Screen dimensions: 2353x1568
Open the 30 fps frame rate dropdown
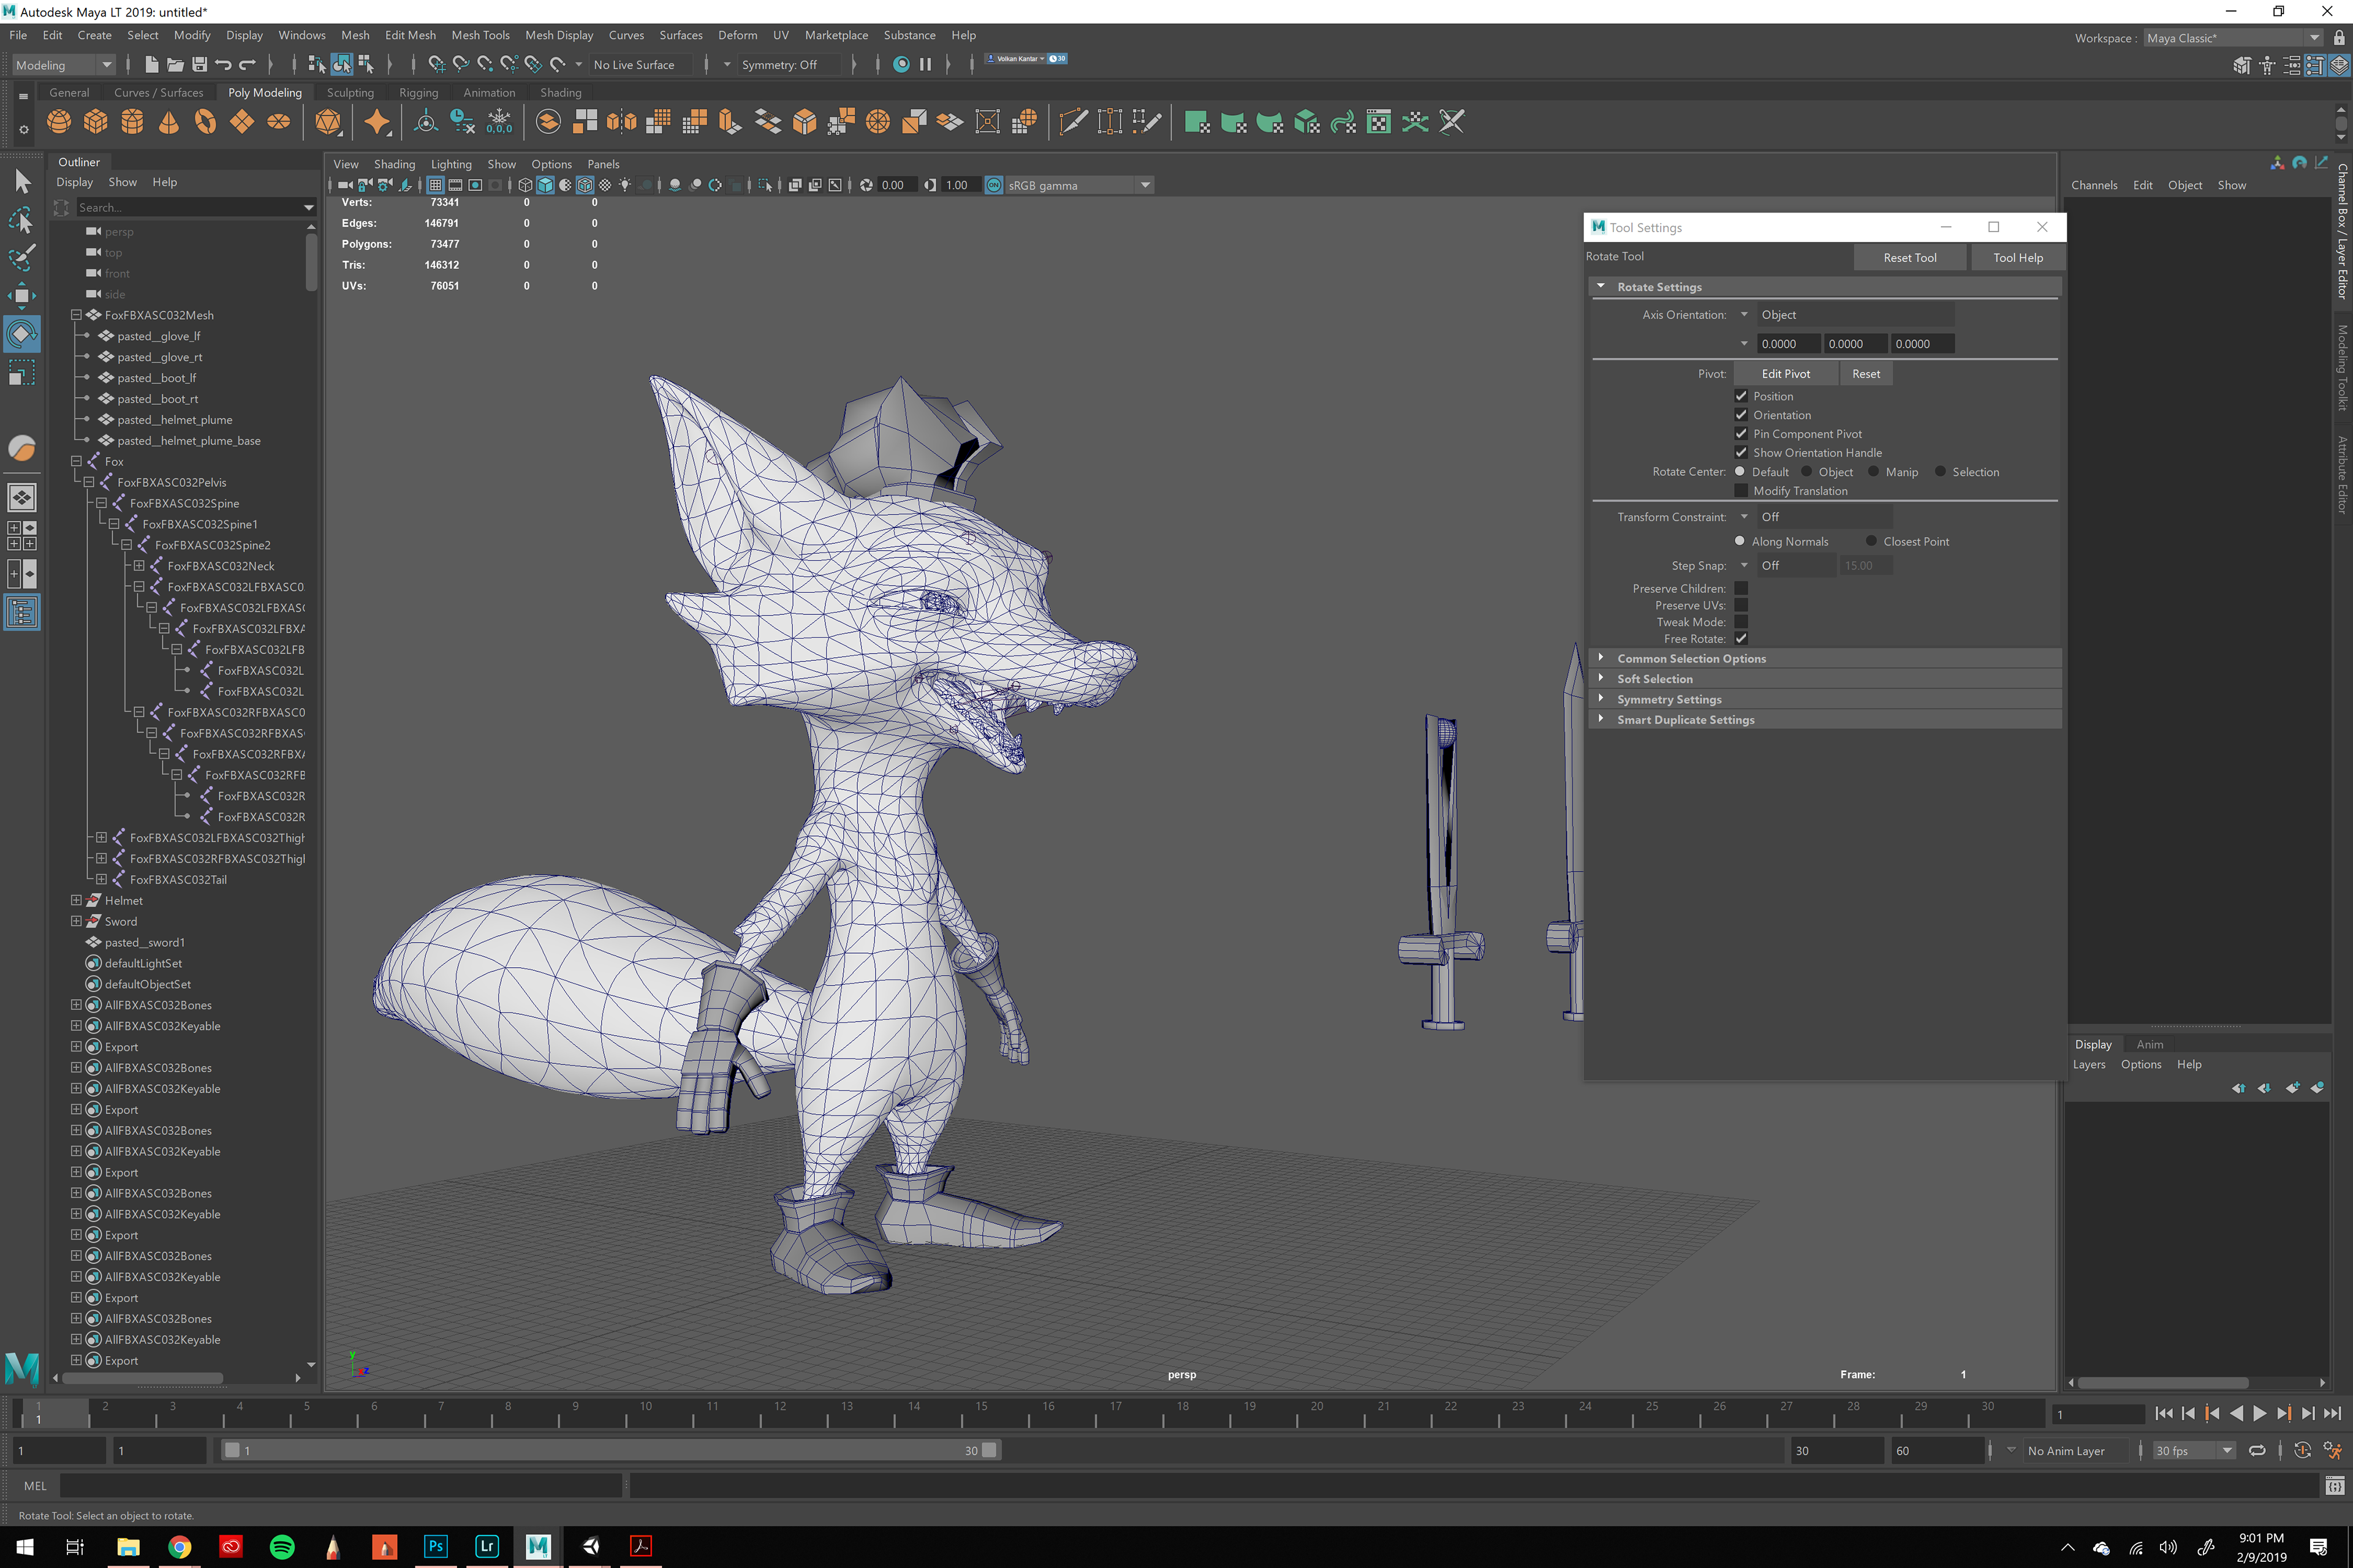coord(2194,1450)
